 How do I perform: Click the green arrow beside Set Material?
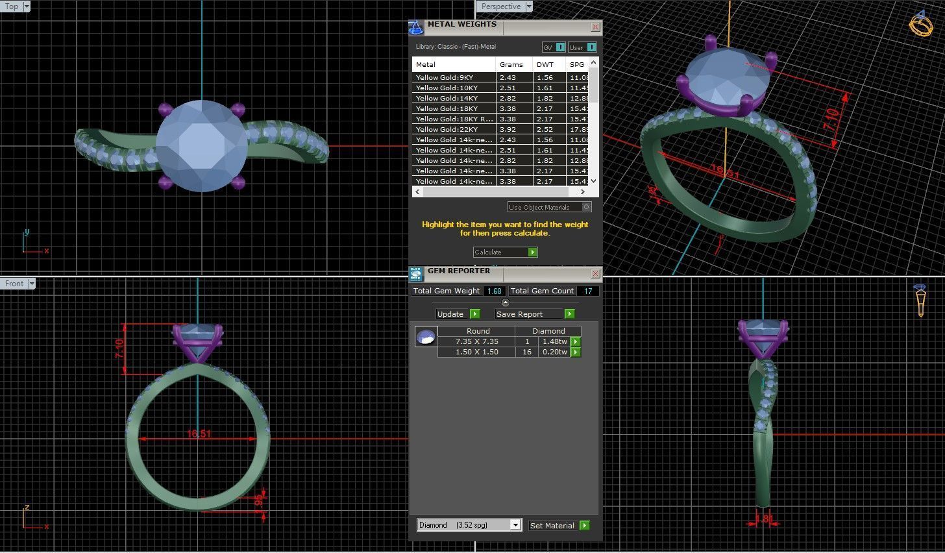[x=584, y=525]
